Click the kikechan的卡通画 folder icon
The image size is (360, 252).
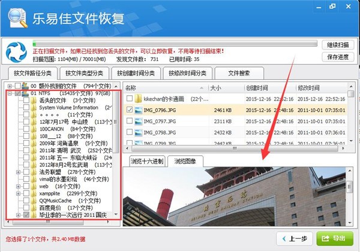(x=138, y=99)
